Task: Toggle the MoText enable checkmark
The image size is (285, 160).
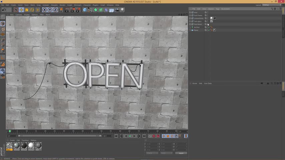Action: click(209, 27)
